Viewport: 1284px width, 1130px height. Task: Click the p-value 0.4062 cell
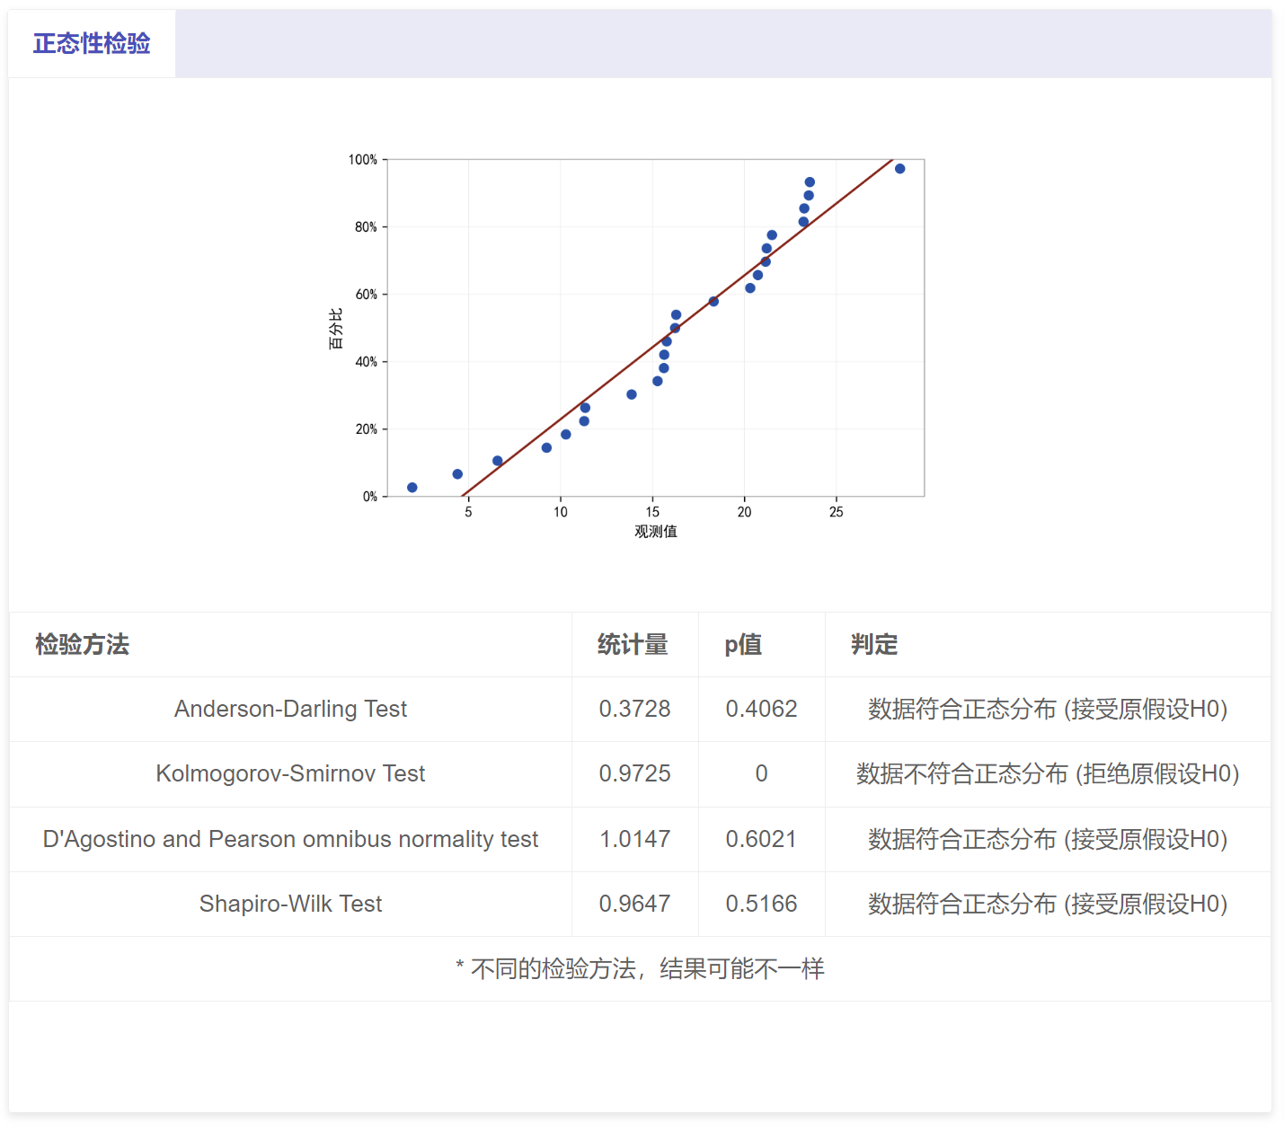pos(761,709)
